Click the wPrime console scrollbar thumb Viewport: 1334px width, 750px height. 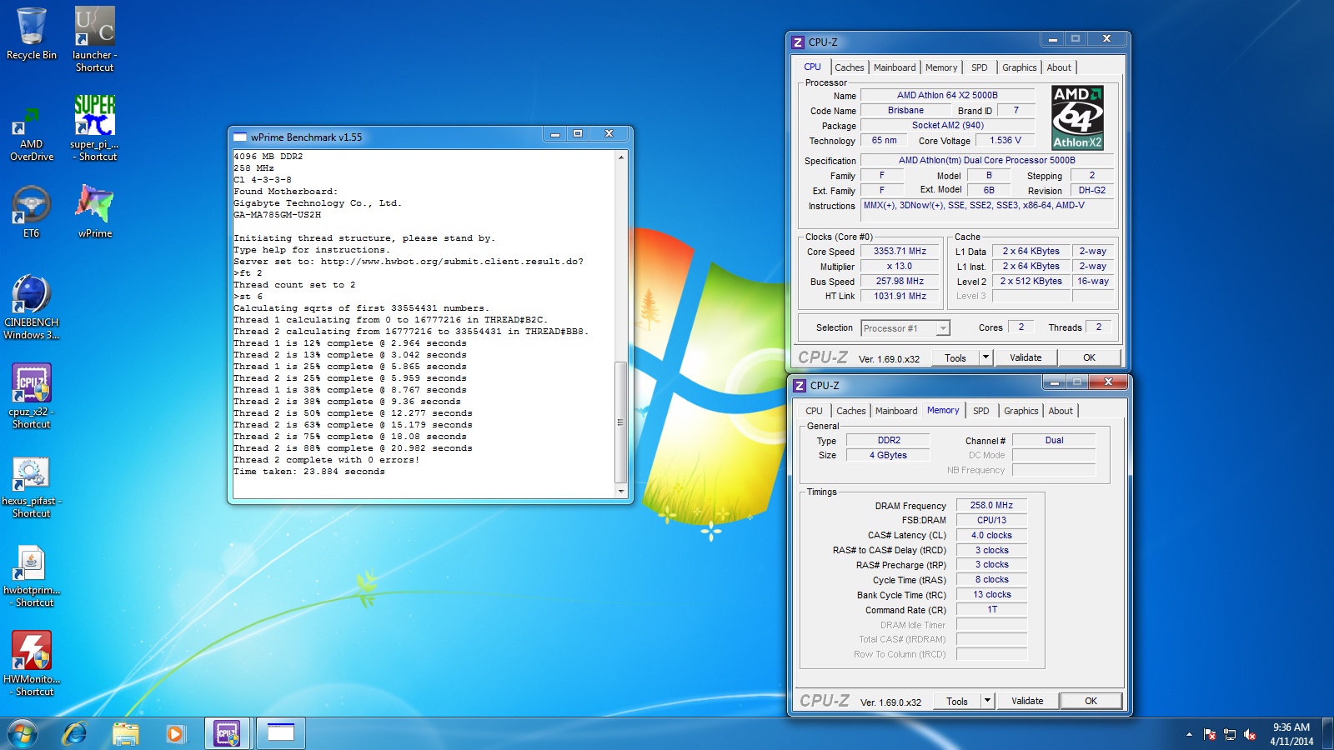point(620,422)
